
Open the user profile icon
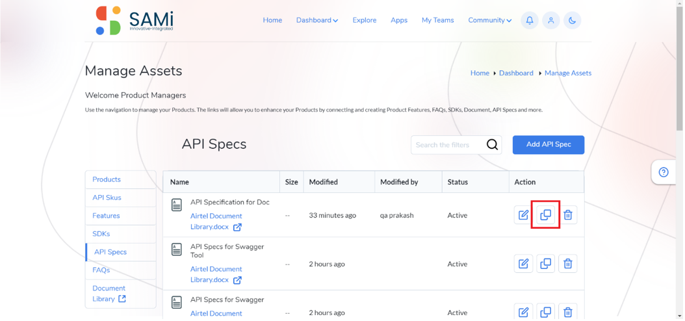pos(551,21)
